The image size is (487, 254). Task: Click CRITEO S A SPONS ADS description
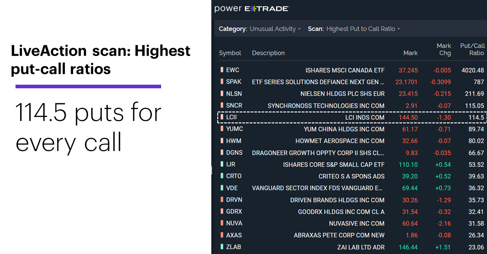click(x=351, y=176)
